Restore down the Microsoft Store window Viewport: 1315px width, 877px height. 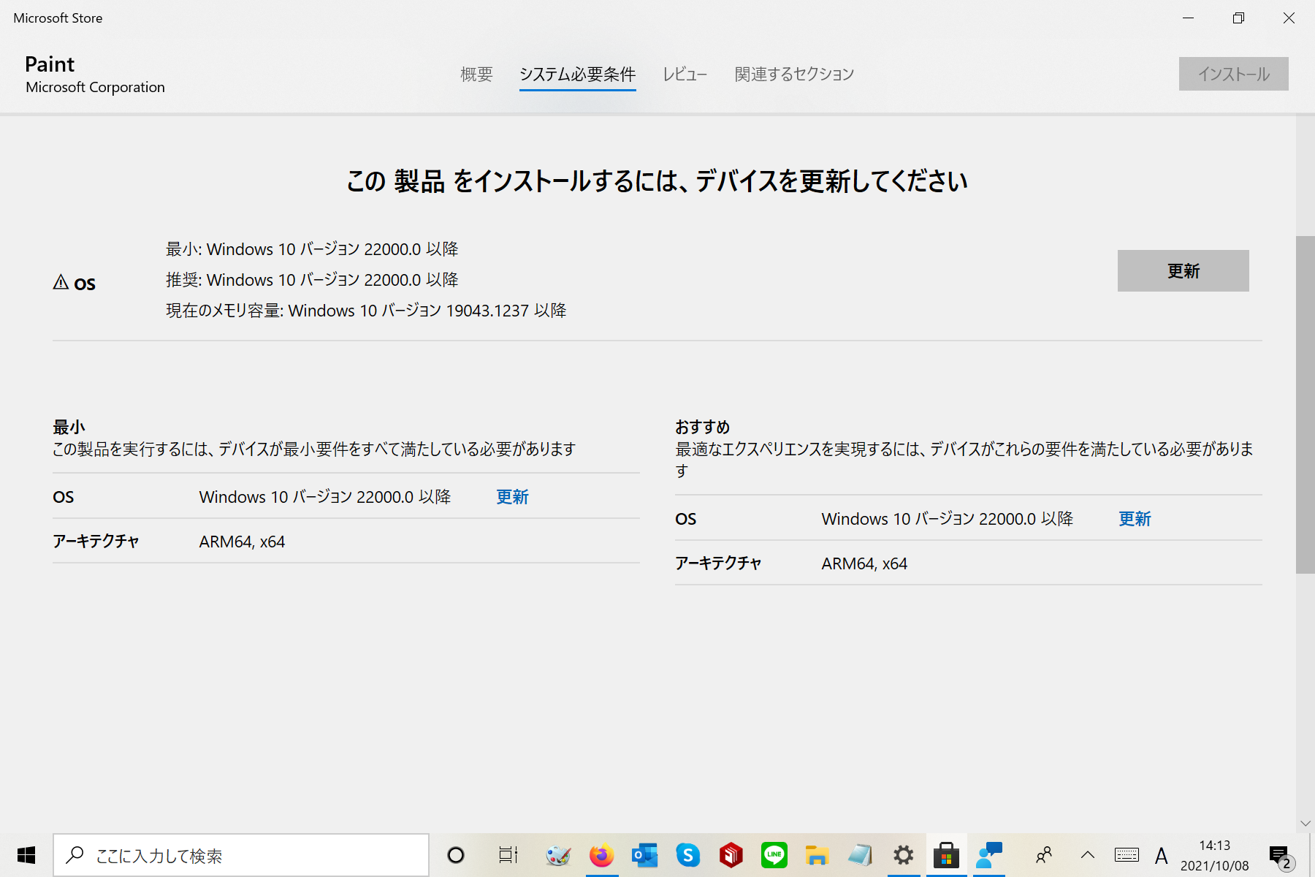pyautogui.click(x=1238, y=18)
